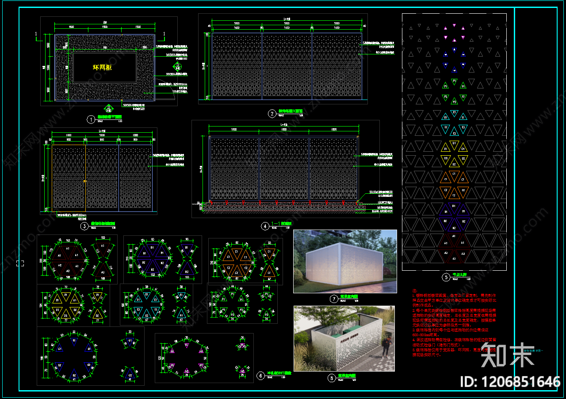Click the green elevation symbol below plan view

pyautogui.click(x=109, y=108)
